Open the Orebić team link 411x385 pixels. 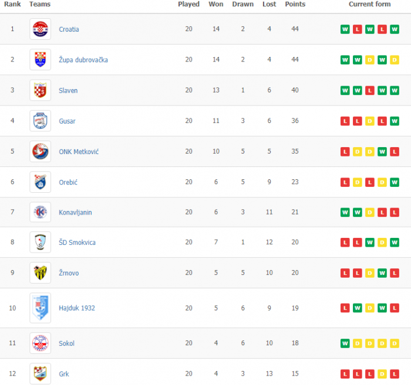(x=68, y=182)
